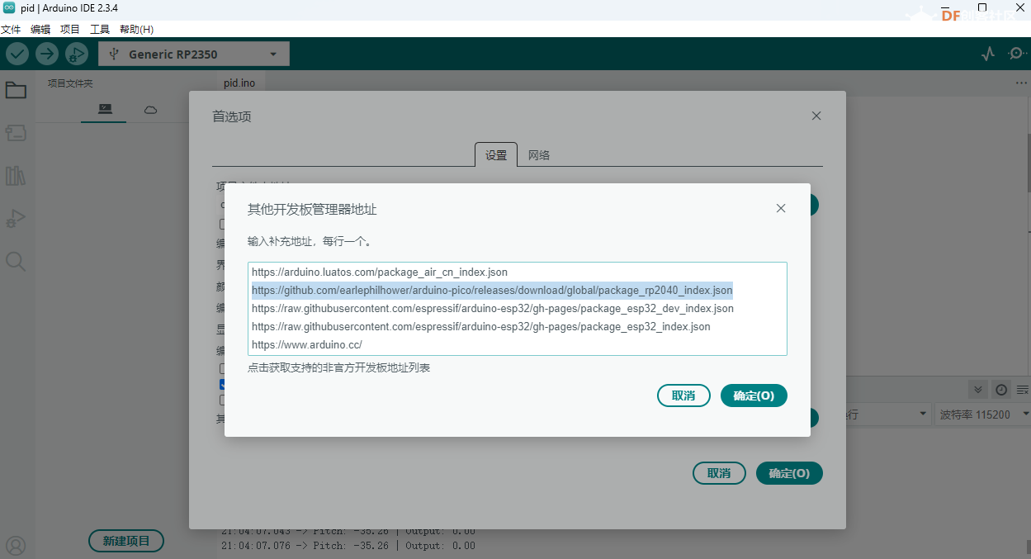Viewport: 1031px width, 559px height.
Task: Click the Upload arrow icon
Action: point(47,54)
